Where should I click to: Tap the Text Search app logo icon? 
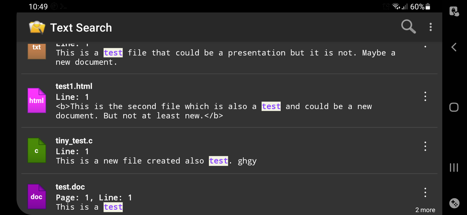point(37,27)
